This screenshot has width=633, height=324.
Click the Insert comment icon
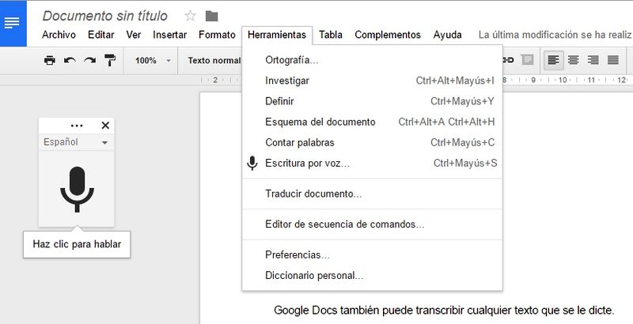tap(527, 60)
